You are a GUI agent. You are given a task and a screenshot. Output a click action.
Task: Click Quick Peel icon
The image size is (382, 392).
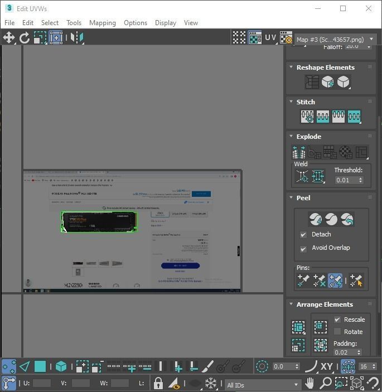click(x=316, y=219)
